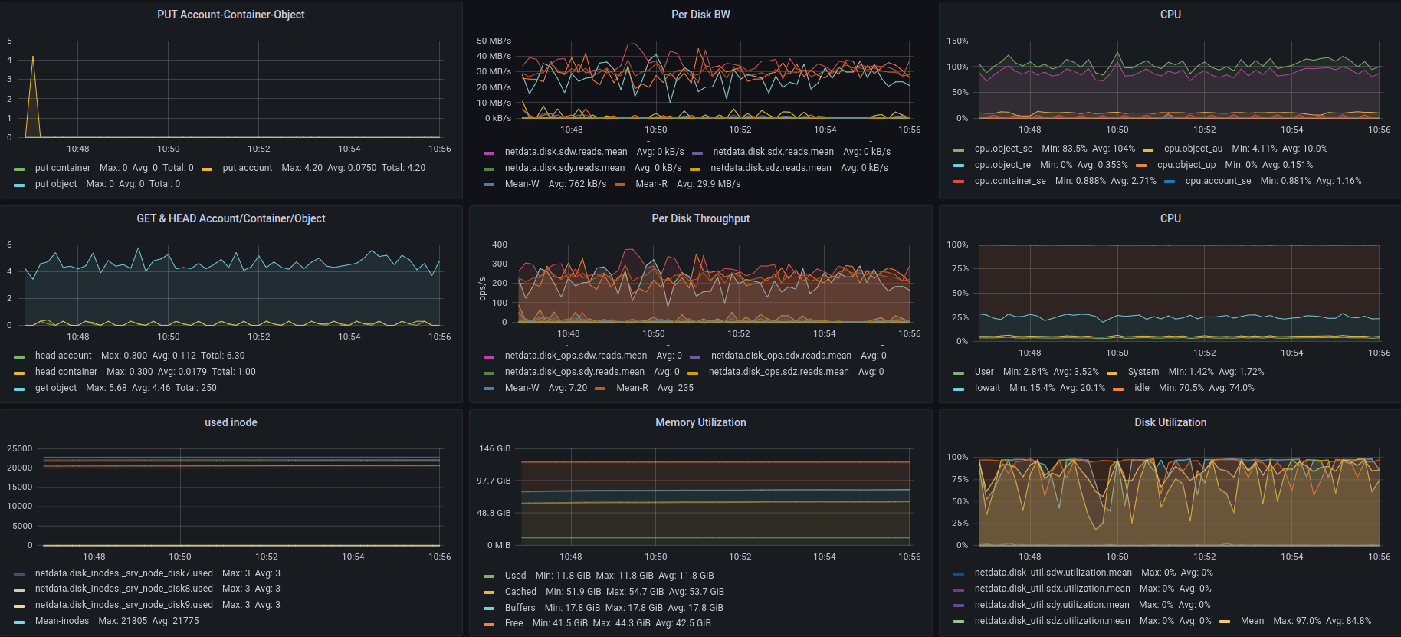Isolate the Iowait series in CPU legend

click(x=987, y=388)
